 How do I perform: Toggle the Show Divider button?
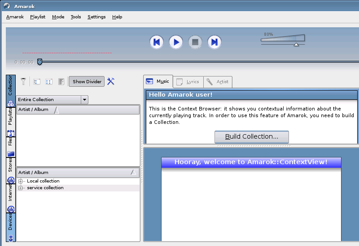point(87,81)
